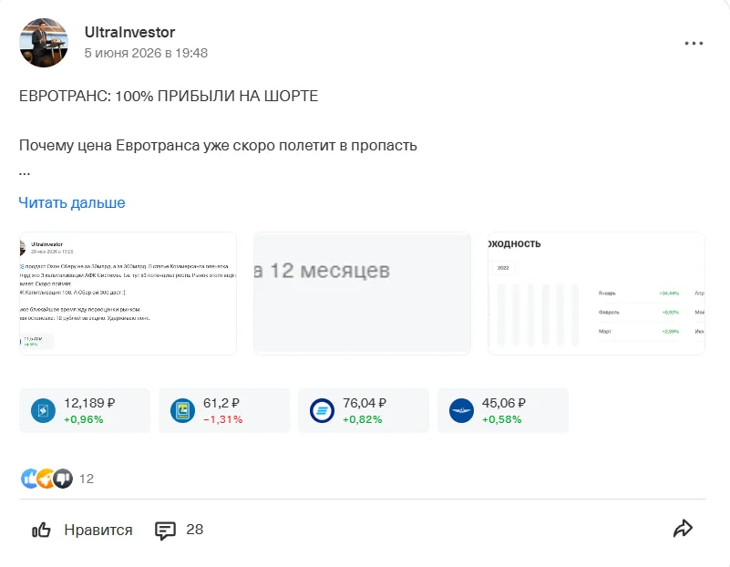The image size is (730, 567).
Task: Click the +0,82% change value
Action: tap(362, 419)
